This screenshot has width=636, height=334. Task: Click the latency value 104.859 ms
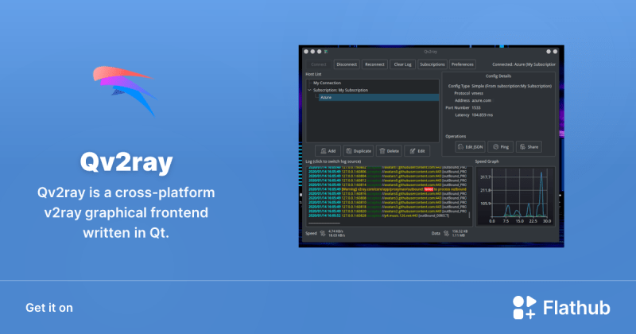pyautogui.click(x=483, y=115)
